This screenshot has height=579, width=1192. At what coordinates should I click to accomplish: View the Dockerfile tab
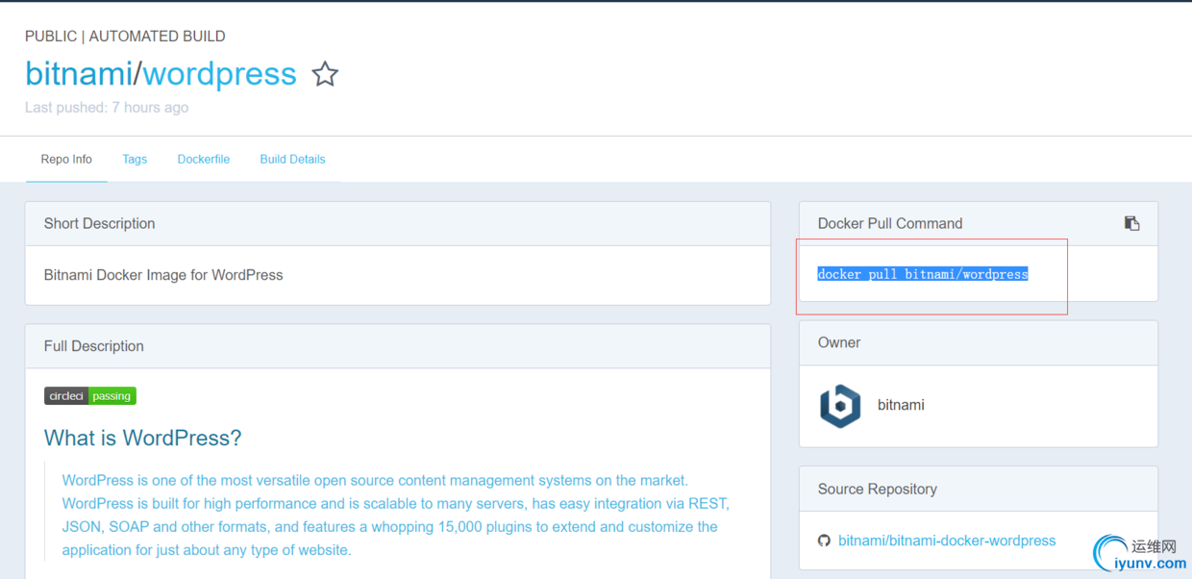204,160
